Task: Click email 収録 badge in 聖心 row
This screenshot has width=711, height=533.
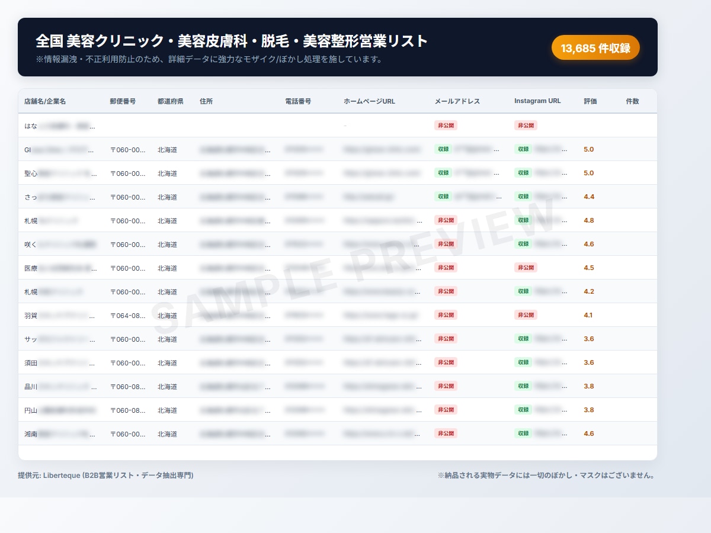Action: point(443,173)
